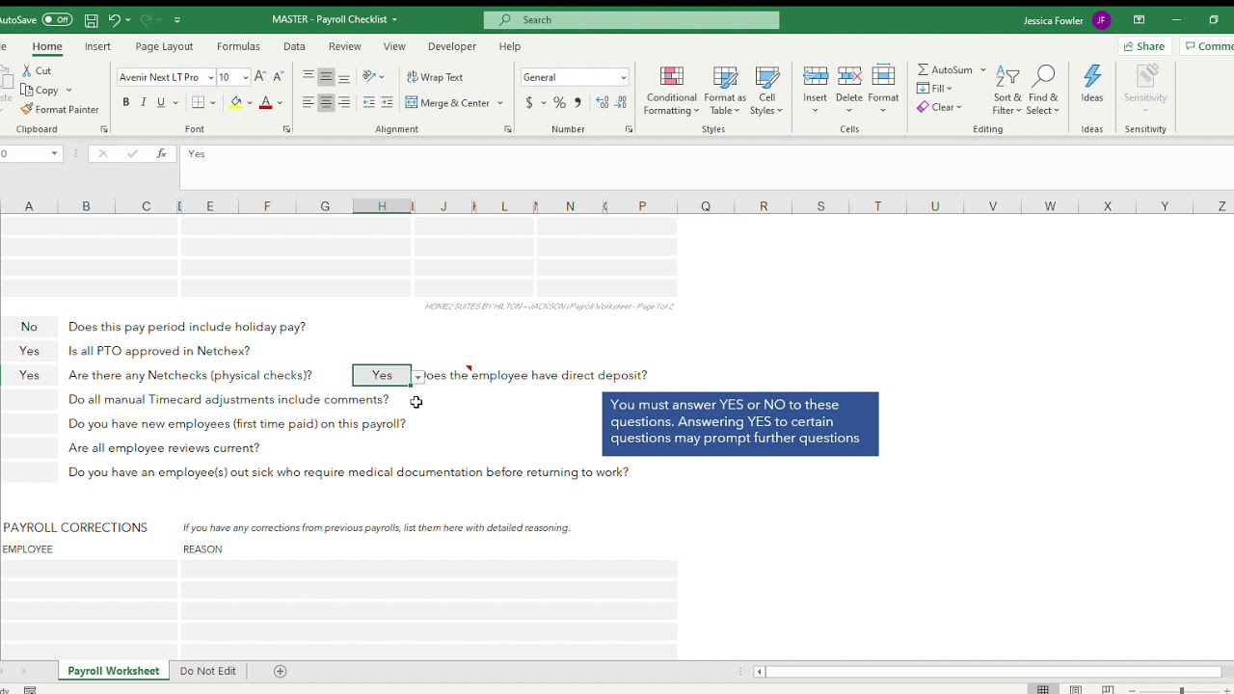This screenshot has width=1234, height=694.
Task: Toggle Top Align
Action: [x=308, y=77]
